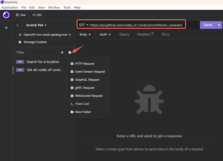Click the plus icon in the left sidebar

(6, 28)
